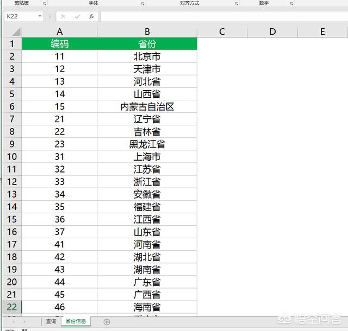Click the 省份 header cell

[x=147, y=44]
